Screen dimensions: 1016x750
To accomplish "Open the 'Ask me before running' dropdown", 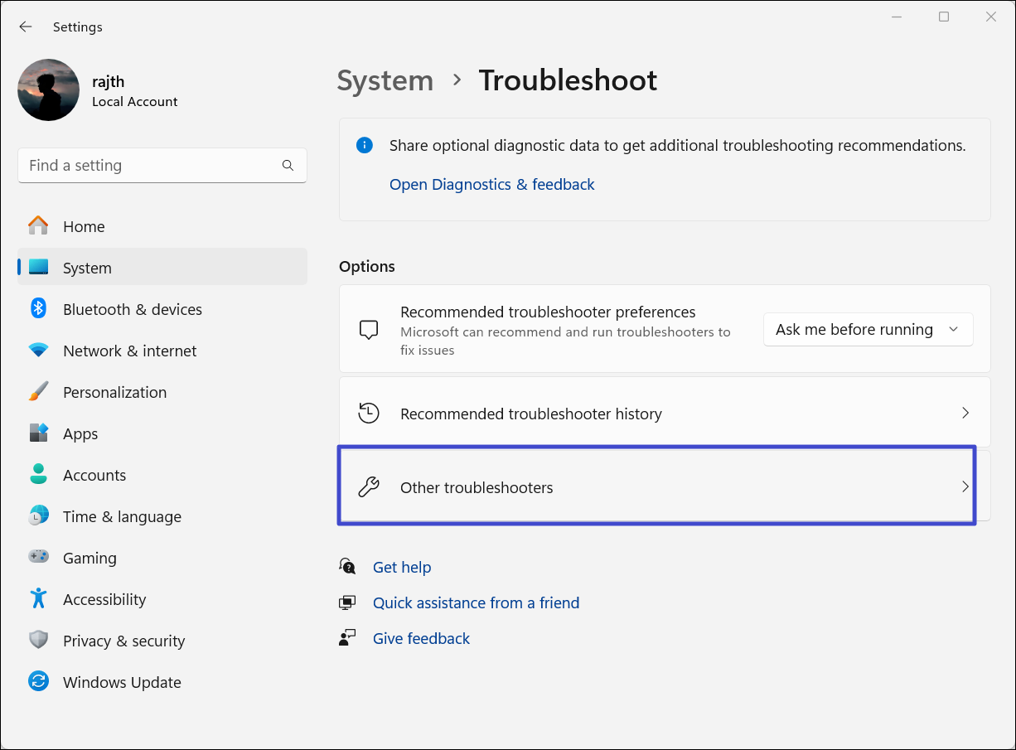I will (x=868, y=330).
